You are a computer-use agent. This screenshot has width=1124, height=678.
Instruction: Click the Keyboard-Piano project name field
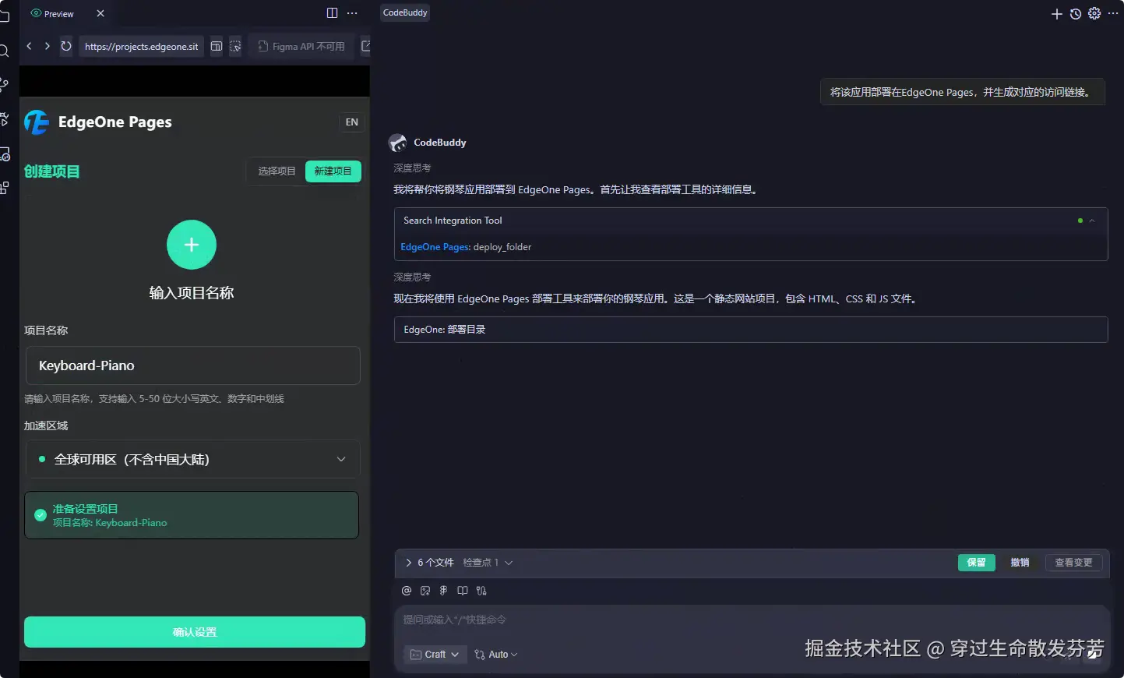pos(193,365)
